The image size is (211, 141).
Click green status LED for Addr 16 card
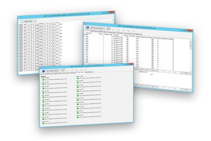pyautogui.click(x=43, y=80)
